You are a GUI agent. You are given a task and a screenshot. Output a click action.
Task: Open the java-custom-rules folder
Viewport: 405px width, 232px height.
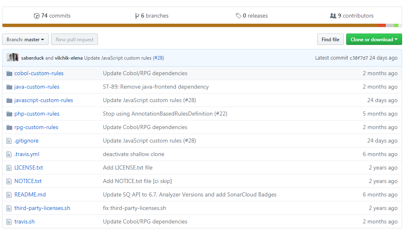pyautogui.click(x=37, y=87)
